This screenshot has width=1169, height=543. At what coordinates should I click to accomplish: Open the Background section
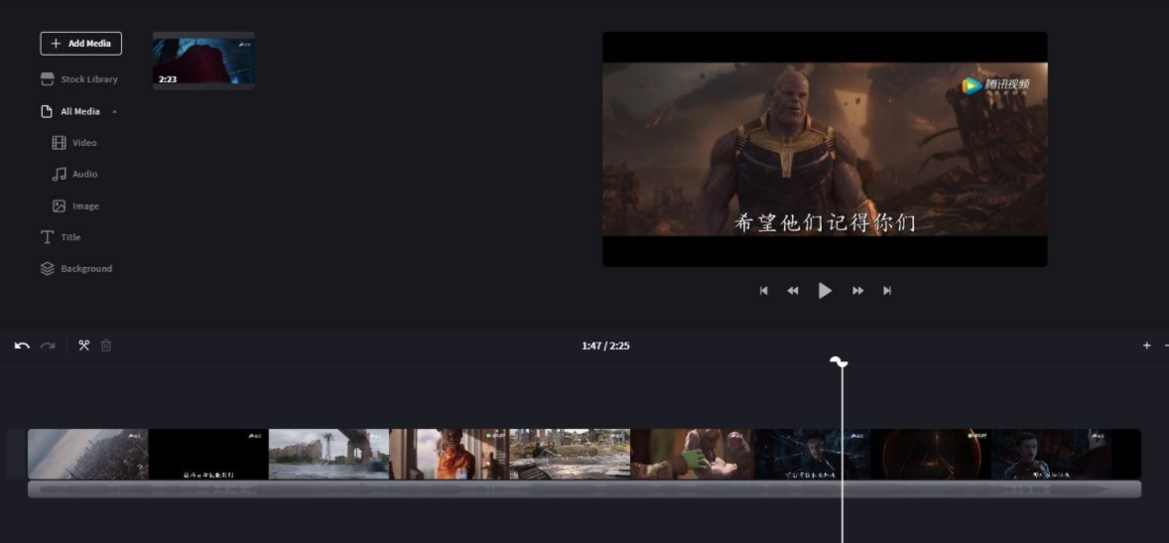click(x=76, y=268)
